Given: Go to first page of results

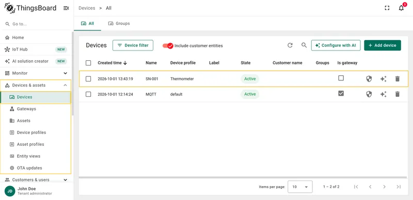Looking at the screenshot, I should point(356,187).
